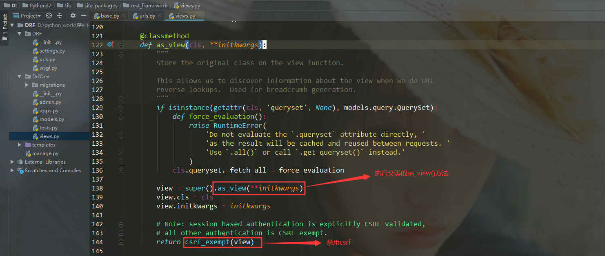This screenshot has height=256, width=605.
Task: Select __init__.py under the DRF folder
Action: [49, 42]
